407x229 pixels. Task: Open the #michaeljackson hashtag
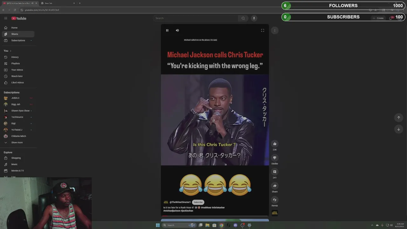pyautogui.click(x=172, y=211)
